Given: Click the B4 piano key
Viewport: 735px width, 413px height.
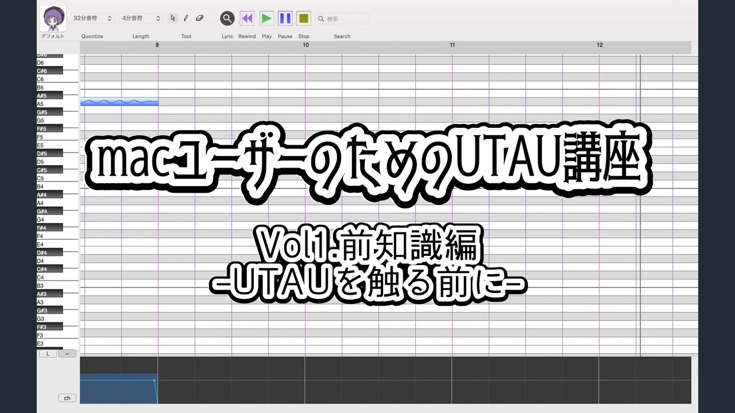Looking at the screenshot, I should (x=57, y=187).
